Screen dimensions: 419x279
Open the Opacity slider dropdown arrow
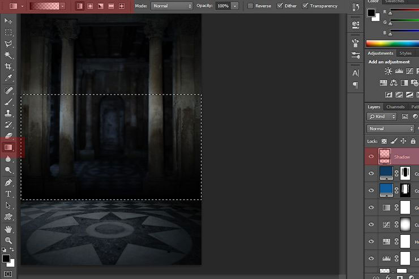click(235, 6)
